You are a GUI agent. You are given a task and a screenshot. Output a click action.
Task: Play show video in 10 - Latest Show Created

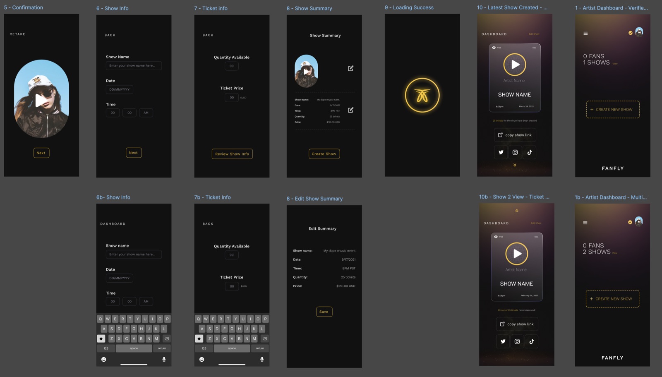(515, 65)
